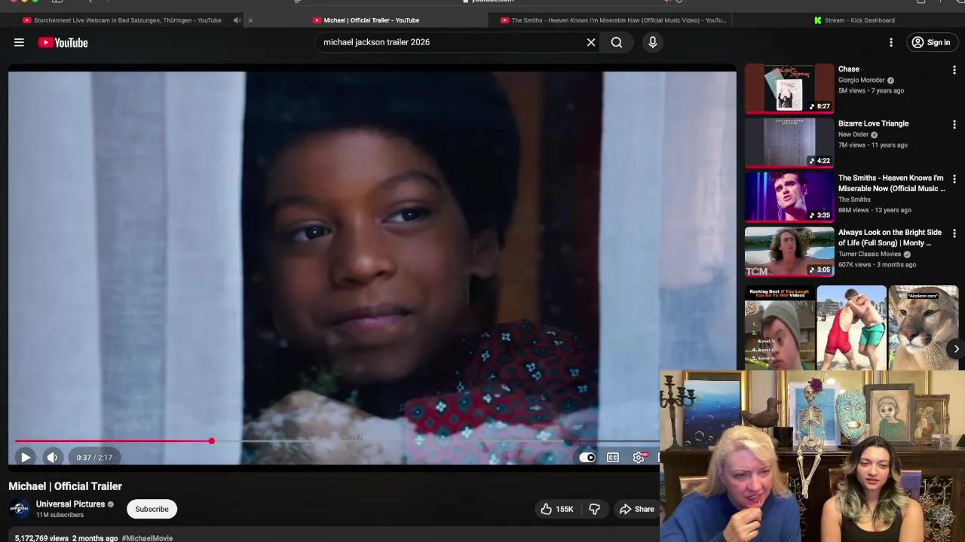
Task: Open the YouTube hamburger guide menu
Action: point(19,43)
